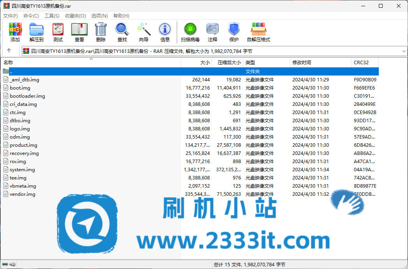This screenshot has height=269, width=408.
Task: Select the product.img file
Action: (23, 145)
